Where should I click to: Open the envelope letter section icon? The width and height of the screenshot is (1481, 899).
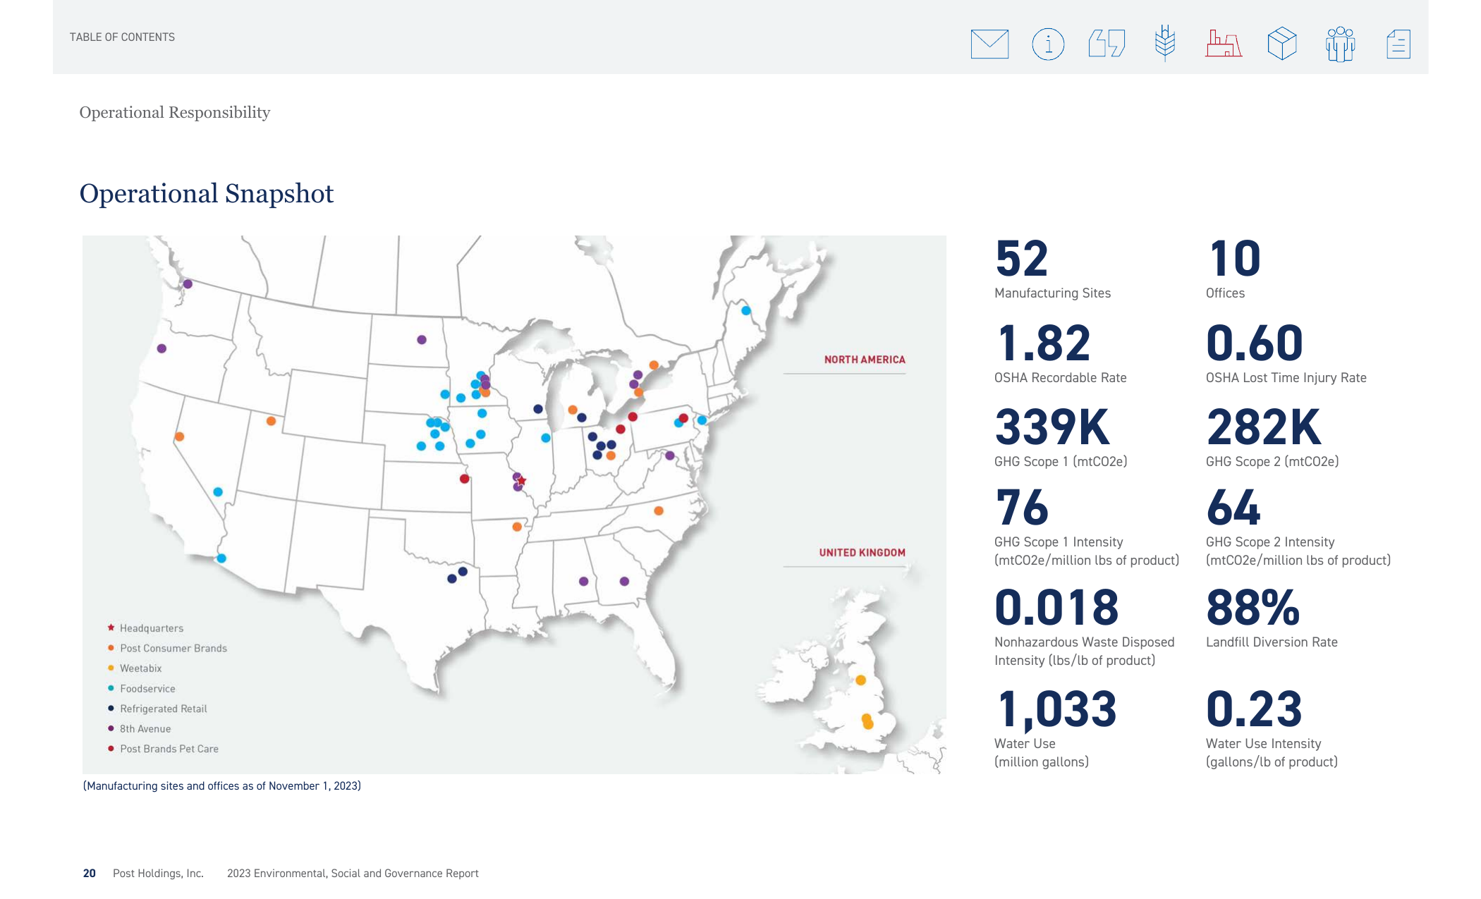[x=989, y=44]
